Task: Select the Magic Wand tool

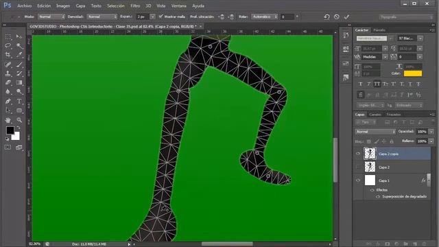Action: pyautogui.click(x=19, y=46)
